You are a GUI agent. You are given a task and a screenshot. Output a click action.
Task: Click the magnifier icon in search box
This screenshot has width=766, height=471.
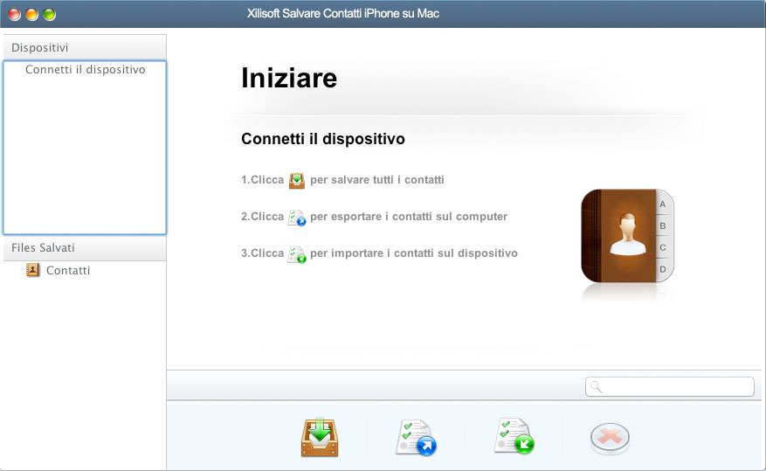(596, 387)
